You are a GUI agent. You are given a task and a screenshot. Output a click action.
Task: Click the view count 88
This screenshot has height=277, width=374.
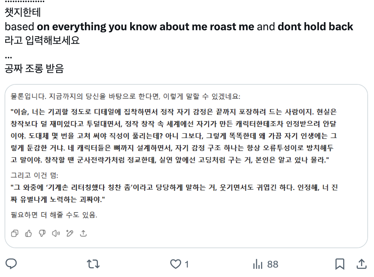click(x=273, y=264)
